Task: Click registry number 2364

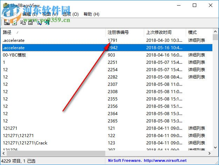Action: tap(113, 114)
